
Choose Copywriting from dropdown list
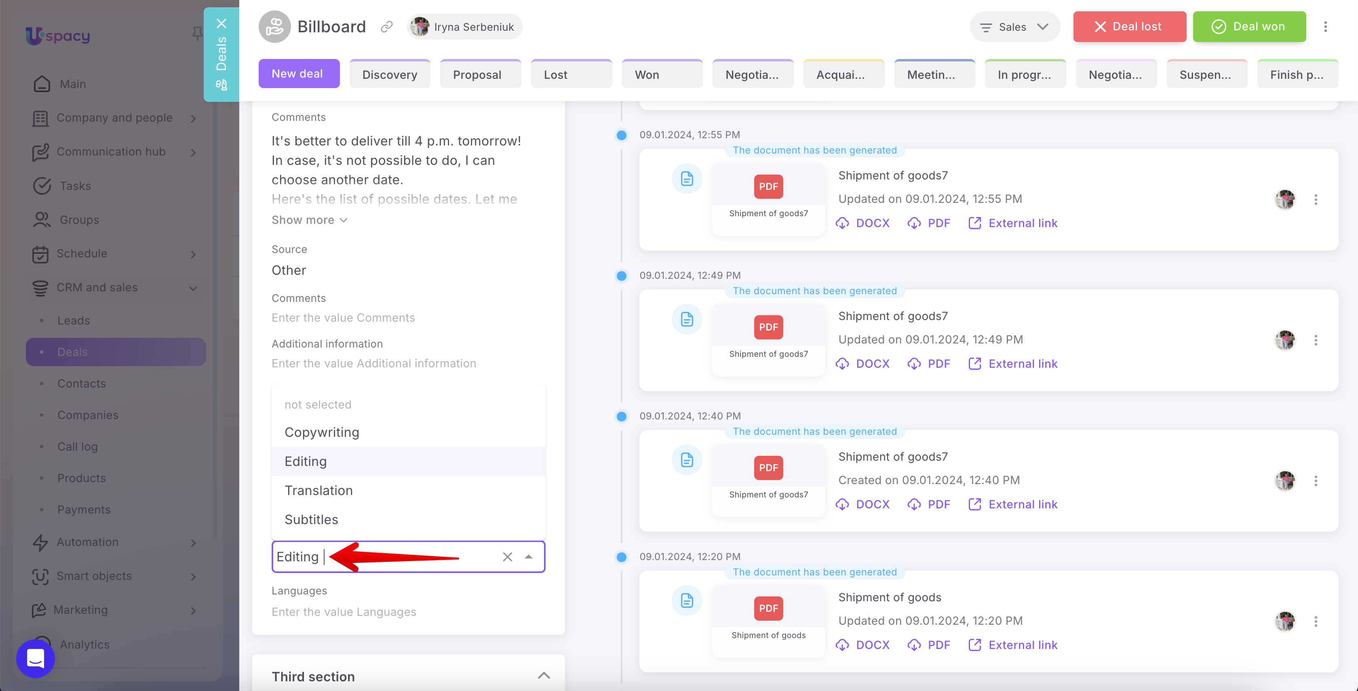[x=408, y=432]
